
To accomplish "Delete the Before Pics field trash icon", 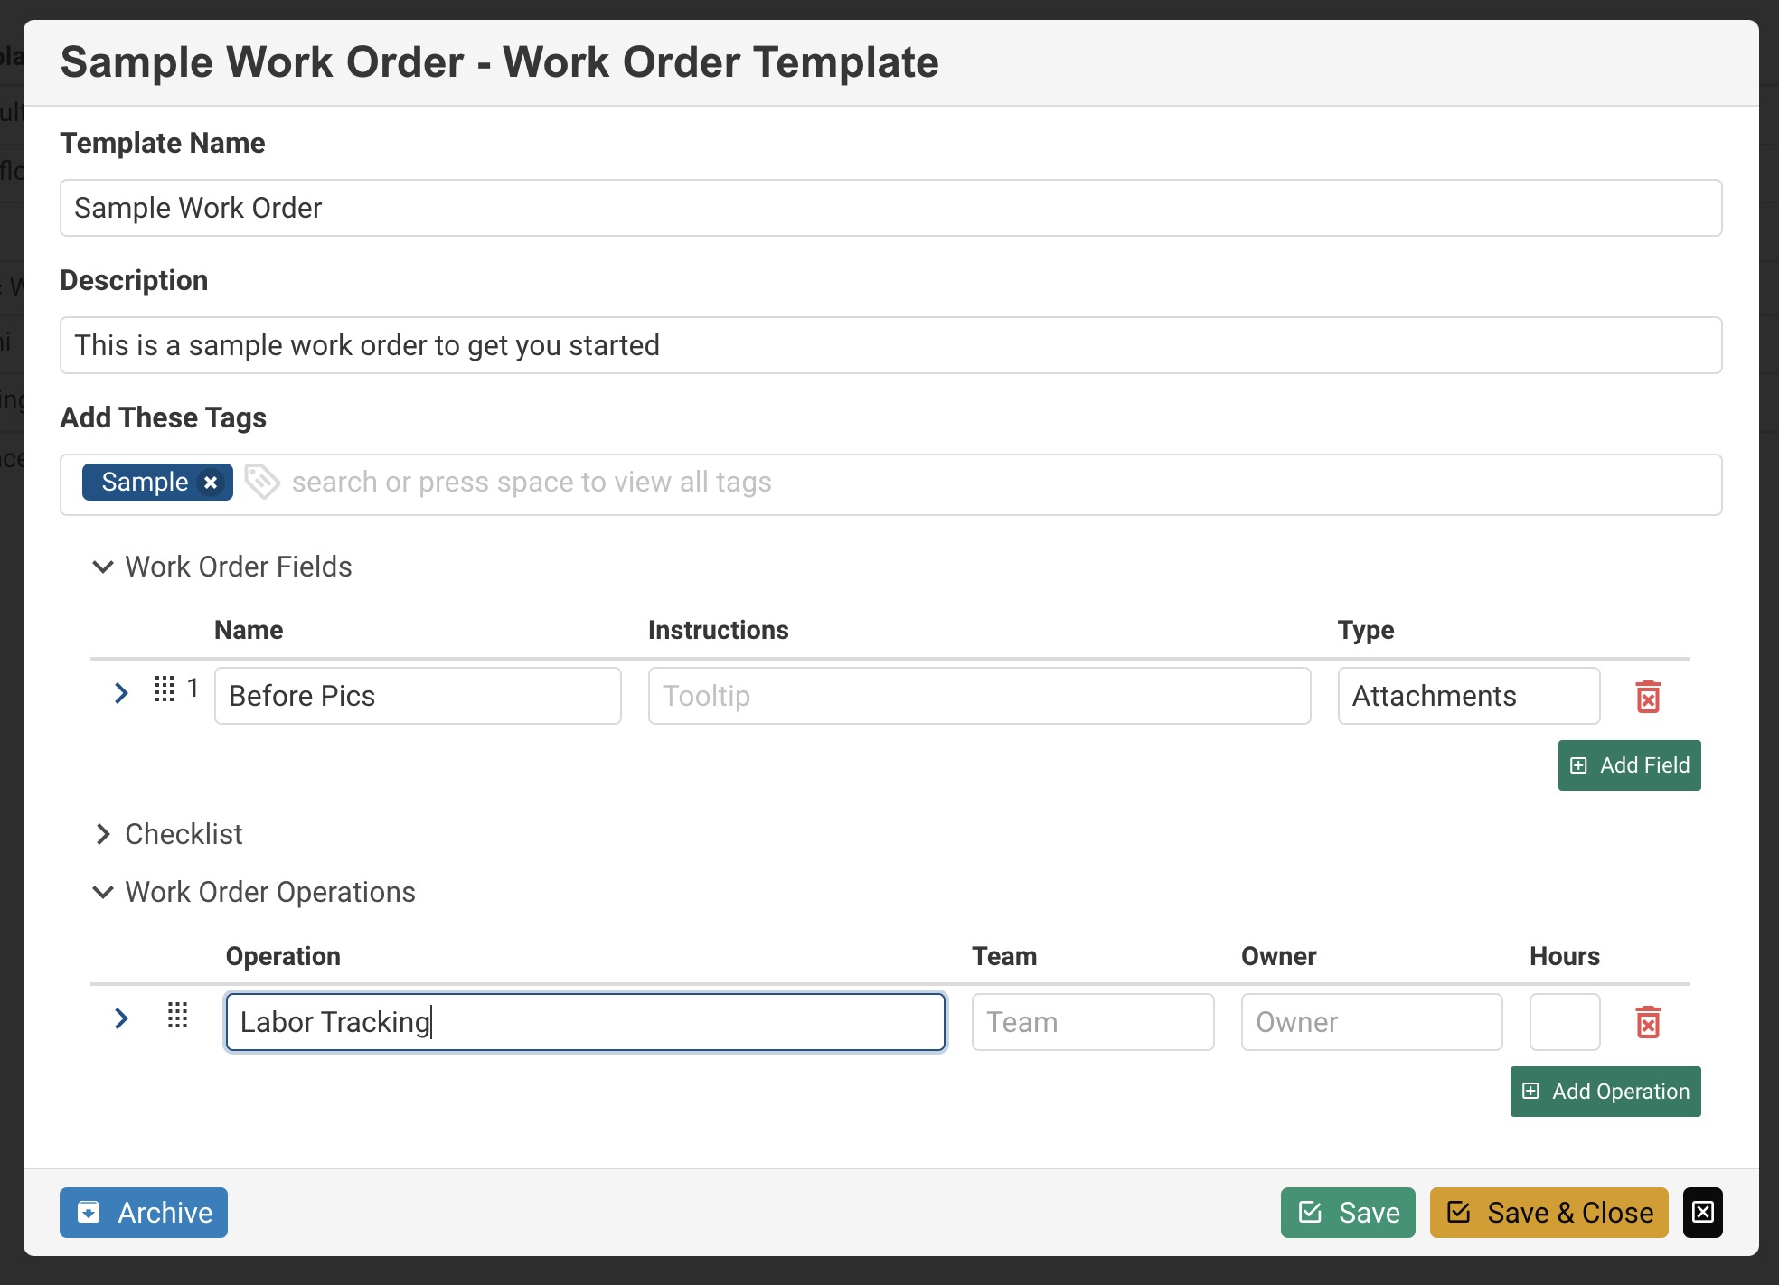I will click(x=1648, y=697).
